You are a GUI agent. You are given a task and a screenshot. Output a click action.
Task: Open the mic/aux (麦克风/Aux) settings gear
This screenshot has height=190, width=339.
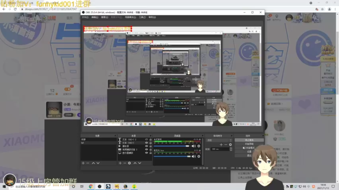click(199, 156)
